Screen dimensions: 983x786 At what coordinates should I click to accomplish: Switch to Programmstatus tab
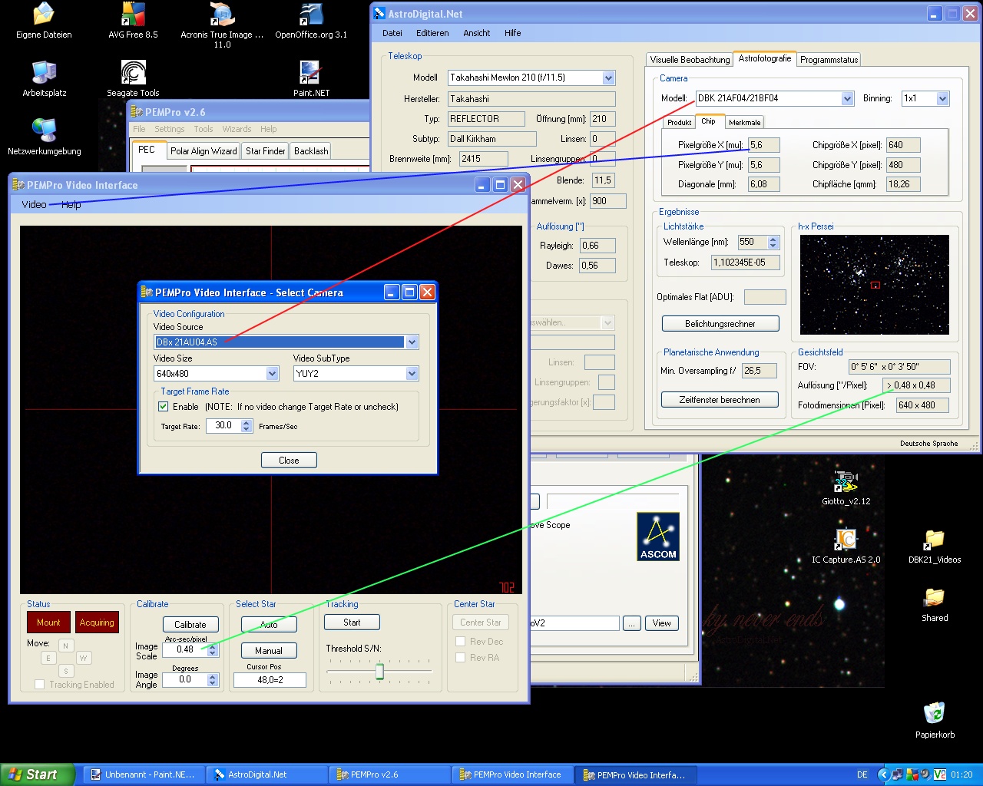[x=829, y=59]
